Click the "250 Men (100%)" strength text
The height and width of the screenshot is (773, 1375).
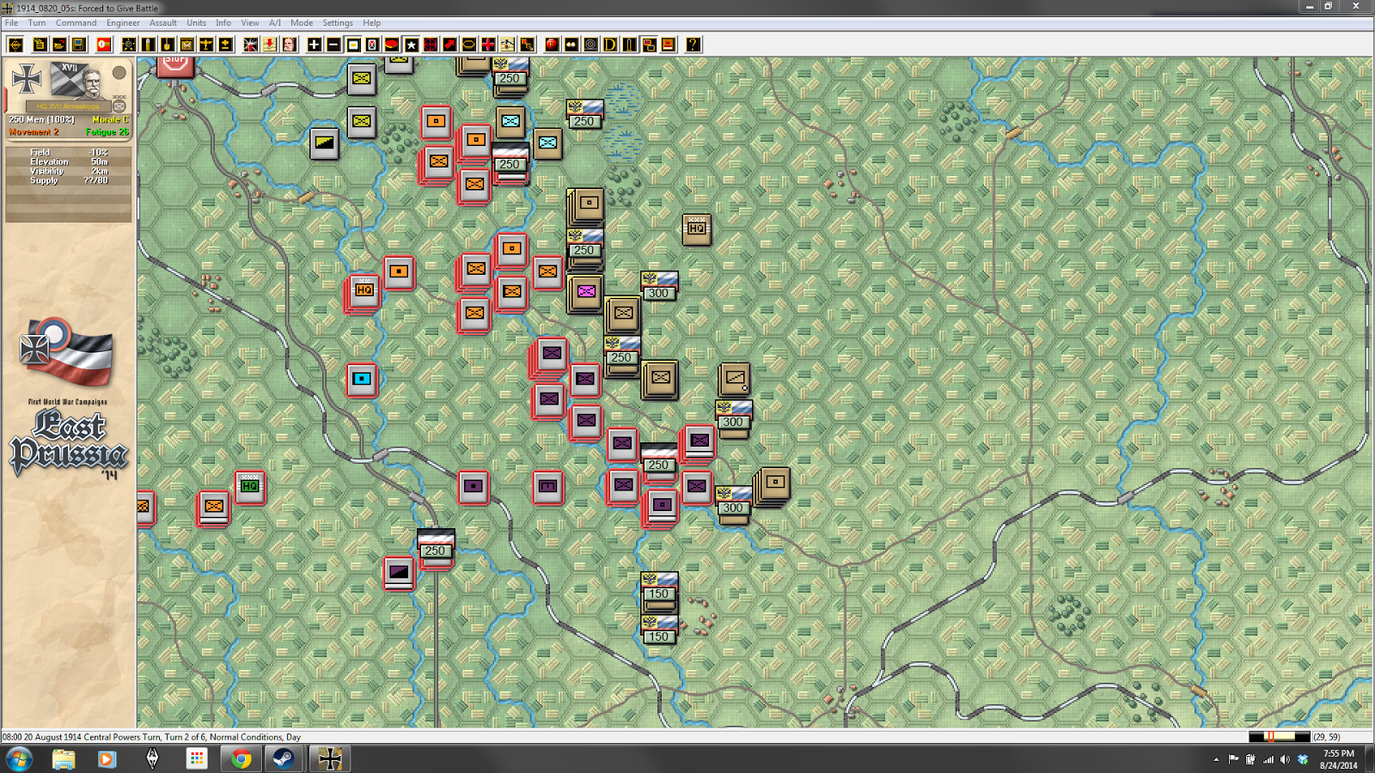(41, 119)
